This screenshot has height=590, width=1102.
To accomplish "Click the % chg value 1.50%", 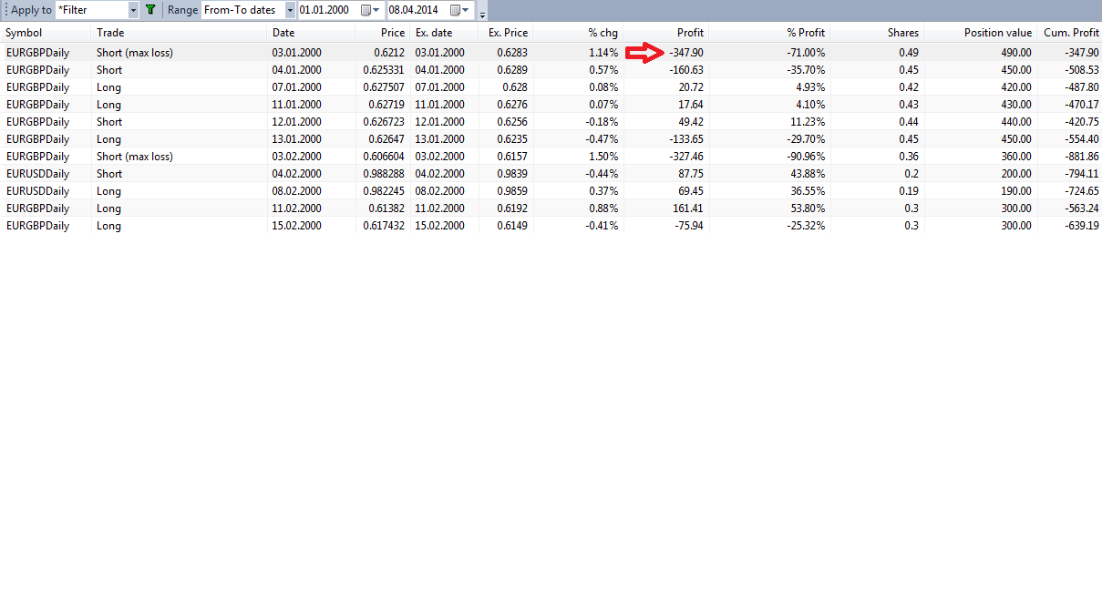I will pos(603,157).
